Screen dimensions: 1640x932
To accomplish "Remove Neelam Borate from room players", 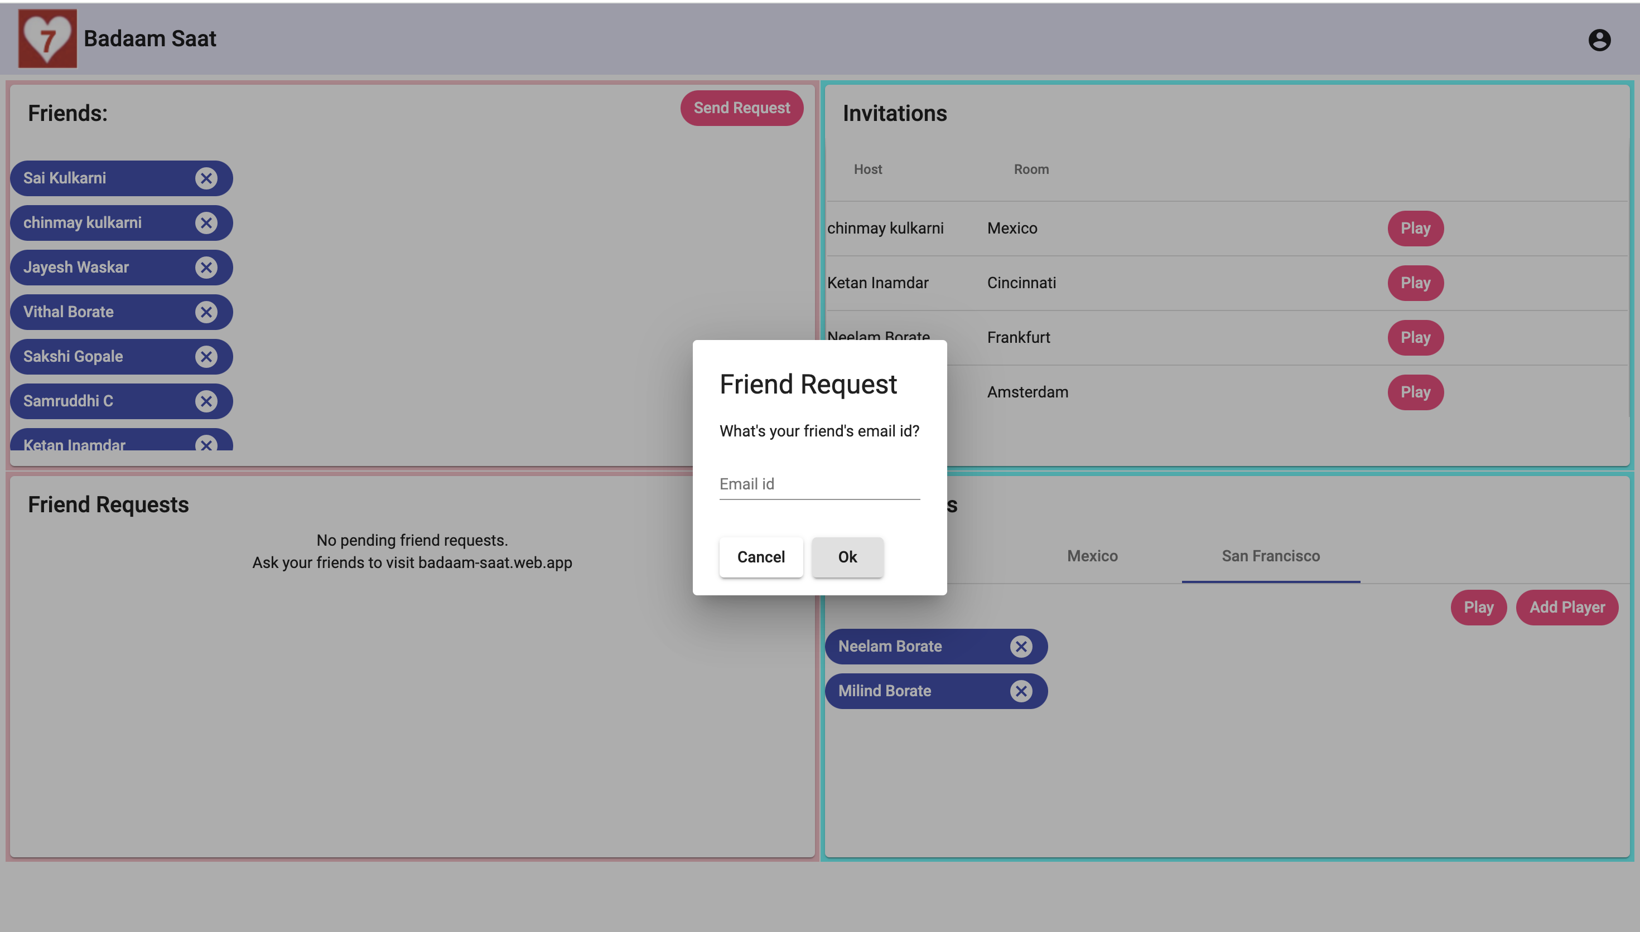I will 1021,647.
